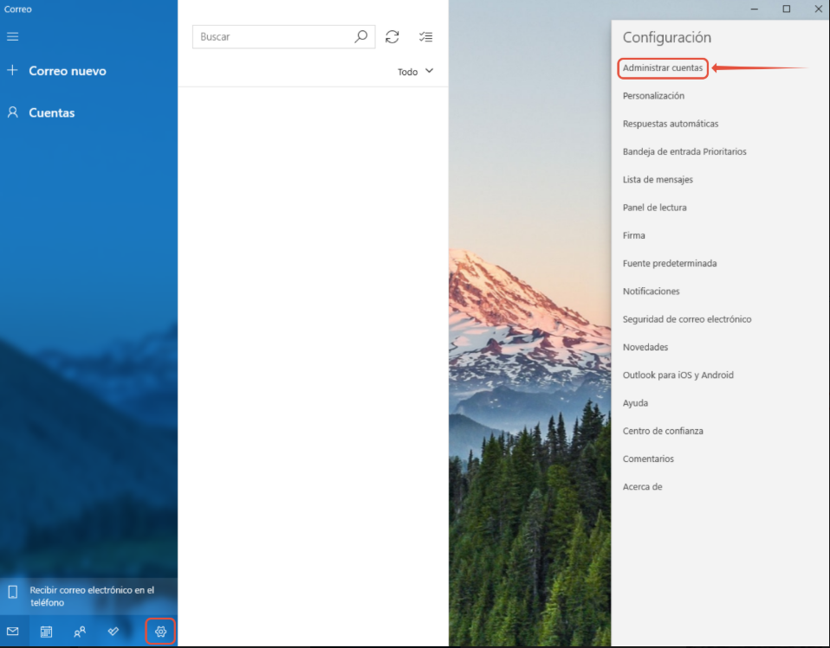Start a Correo nuevo message

[x=68, y=71]
